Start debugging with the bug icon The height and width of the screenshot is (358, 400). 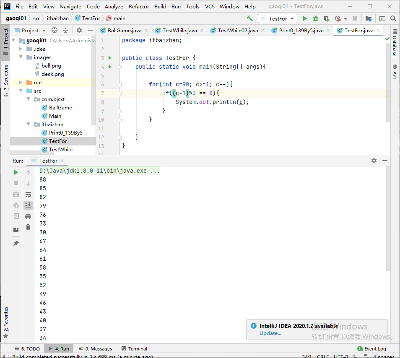coord(316,18)
